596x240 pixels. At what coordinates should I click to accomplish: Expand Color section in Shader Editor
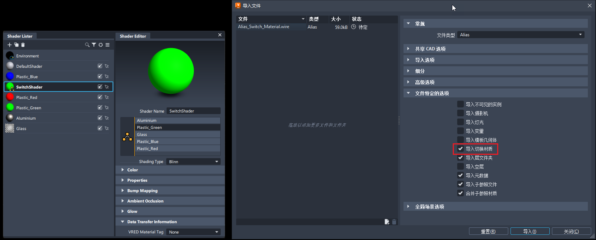click(x=170, y=170)
